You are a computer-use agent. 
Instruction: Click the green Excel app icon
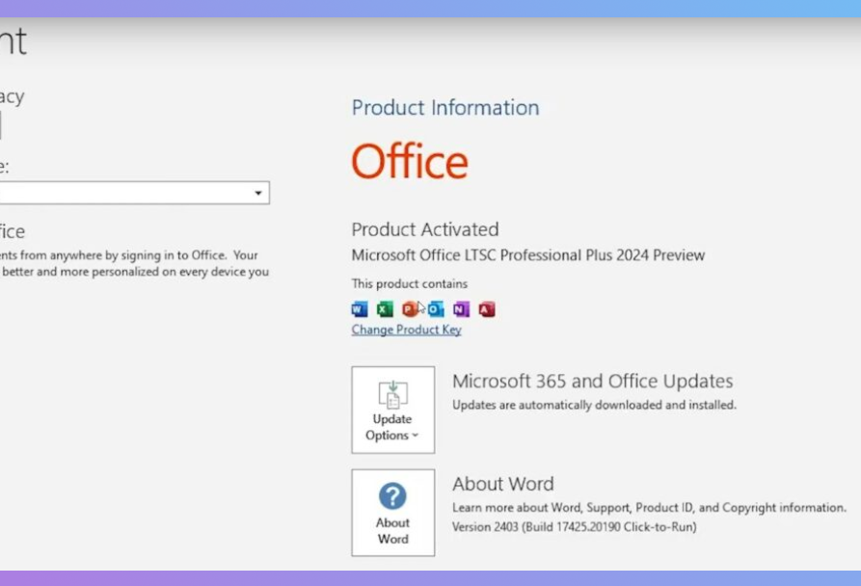coord(385,309)
